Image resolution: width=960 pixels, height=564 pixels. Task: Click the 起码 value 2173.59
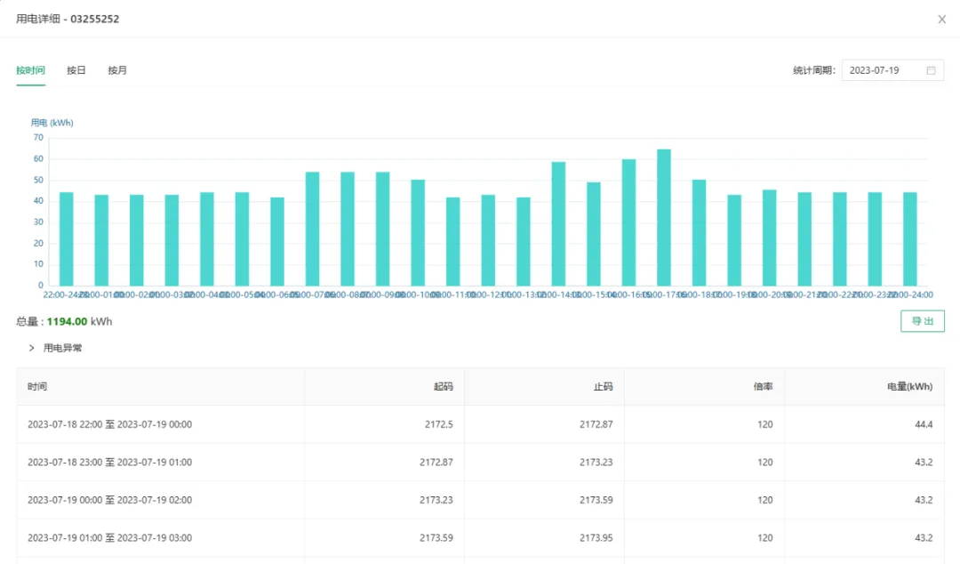[x=436, y=538]
